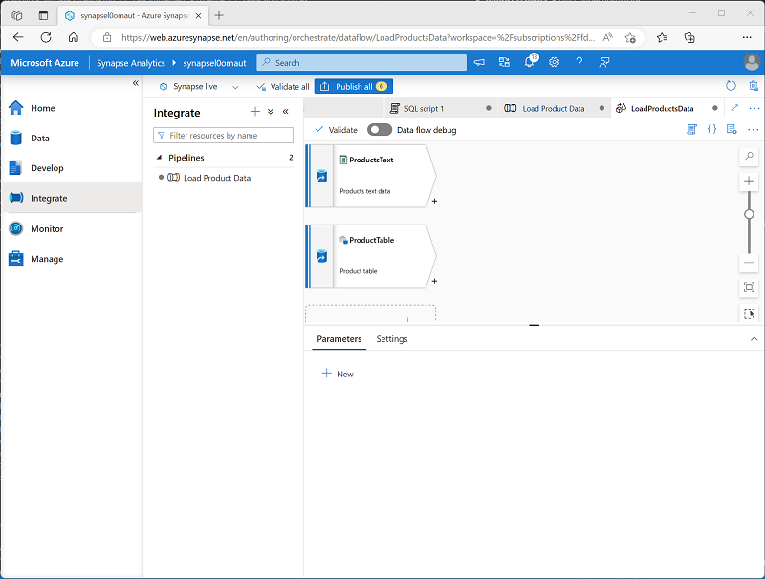The height and width of the screenshot is (579, 765).
Task: Search the data flow canvas
Action: (749, 157)
